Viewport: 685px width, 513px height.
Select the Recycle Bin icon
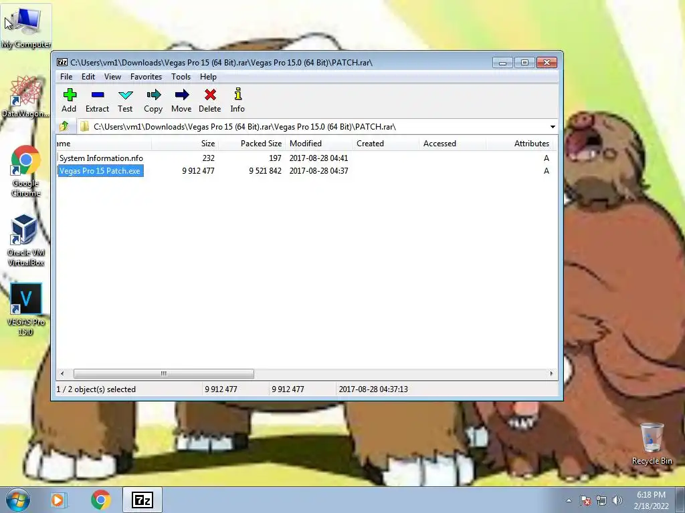652,444
